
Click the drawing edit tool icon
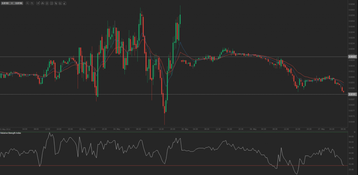click(x=60, y=3)
